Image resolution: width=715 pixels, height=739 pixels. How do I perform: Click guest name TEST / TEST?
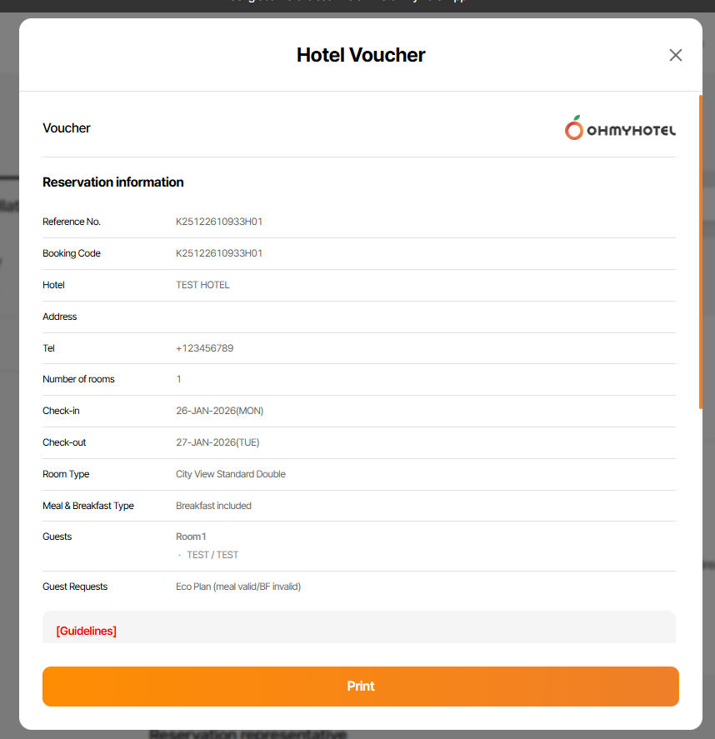212,555
